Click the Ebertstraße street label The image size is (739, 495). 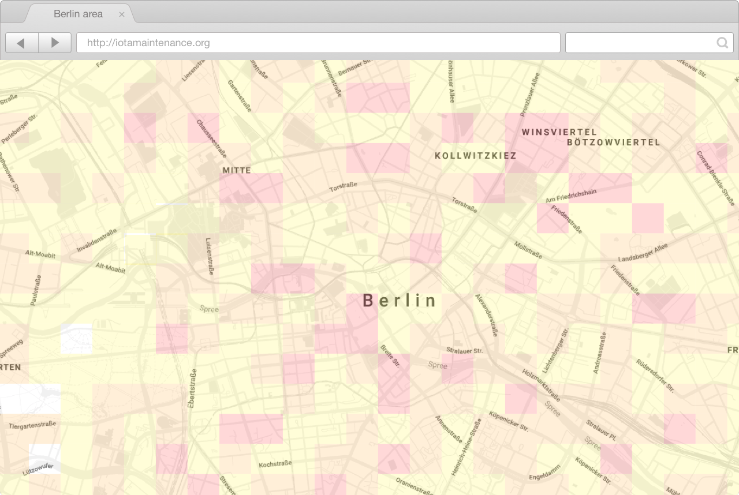(x=192, y=389)
